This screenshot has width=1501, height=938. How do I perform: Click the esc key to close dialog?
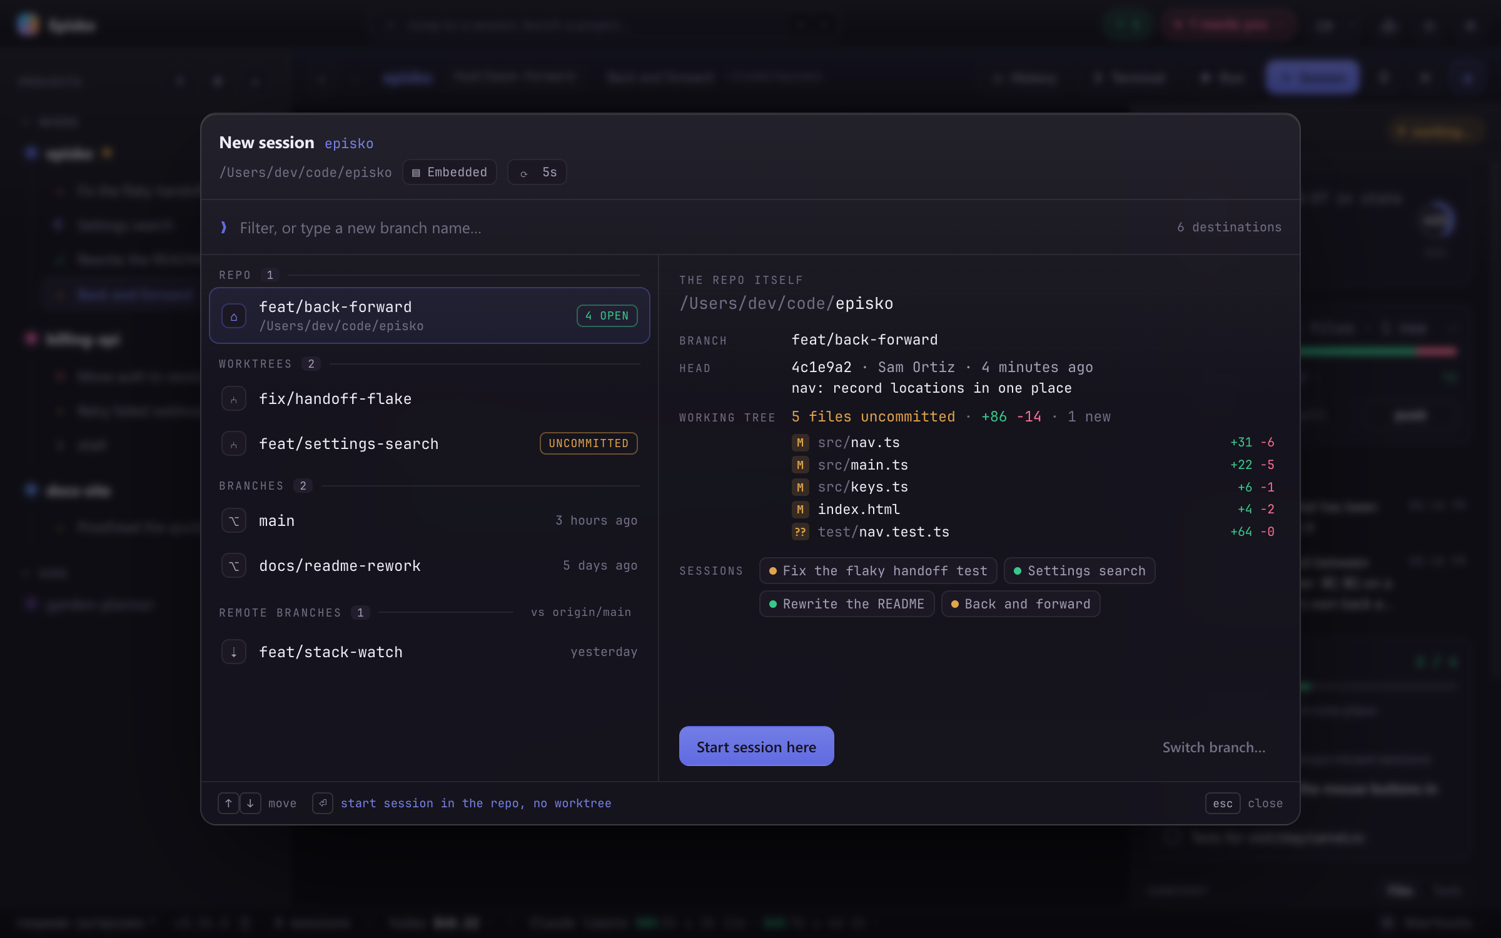click(1223, 804)
